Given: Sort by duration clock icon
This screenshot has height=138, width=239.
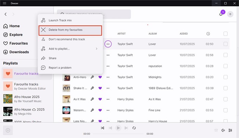Looking at the screenshot, I should (208, 34).
